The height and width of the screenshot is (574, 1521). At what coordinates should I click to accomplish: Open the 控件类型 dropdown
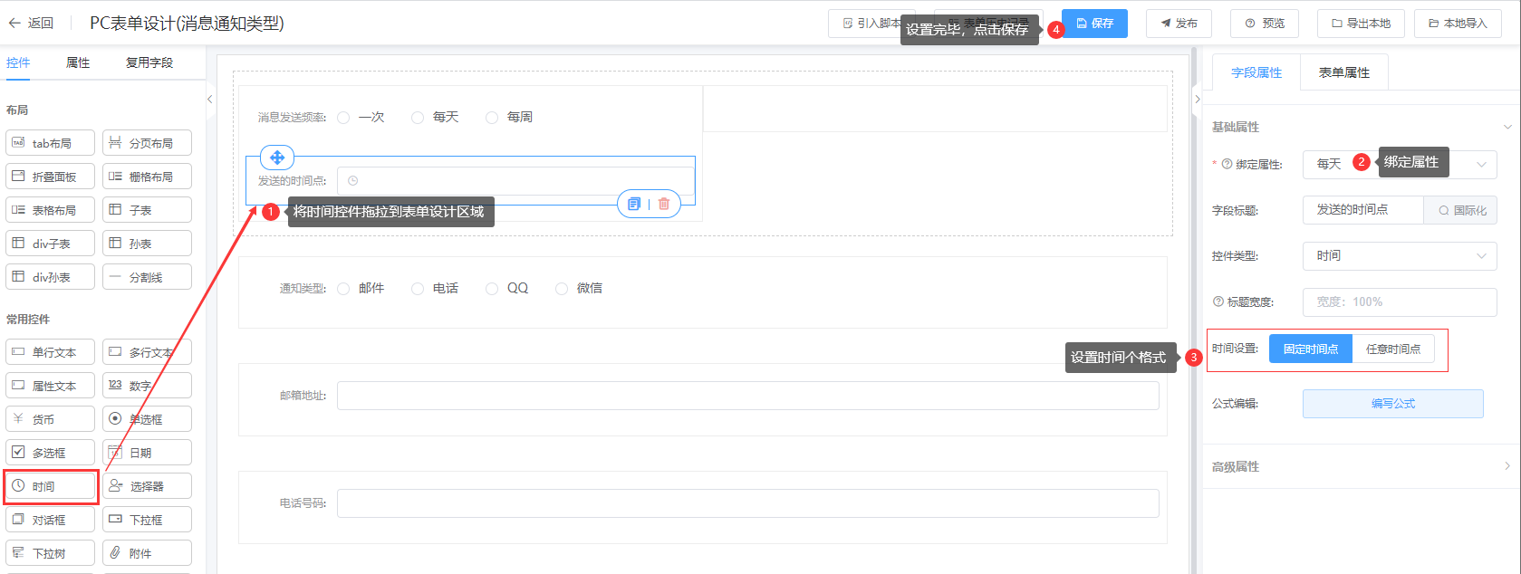[x=1400, y=256]
